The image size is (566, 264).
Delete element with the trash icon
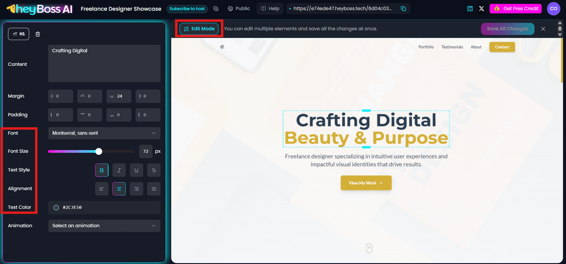click(38, 34)
